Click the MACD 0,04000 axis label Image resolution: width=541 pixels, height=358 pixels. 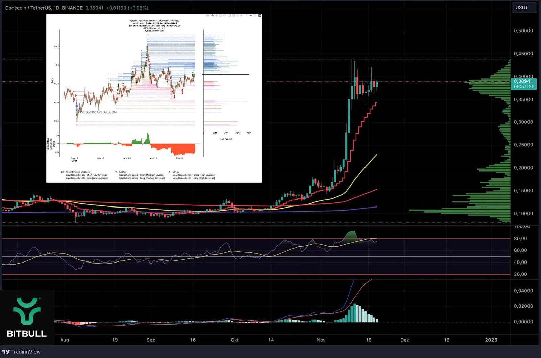523,291
